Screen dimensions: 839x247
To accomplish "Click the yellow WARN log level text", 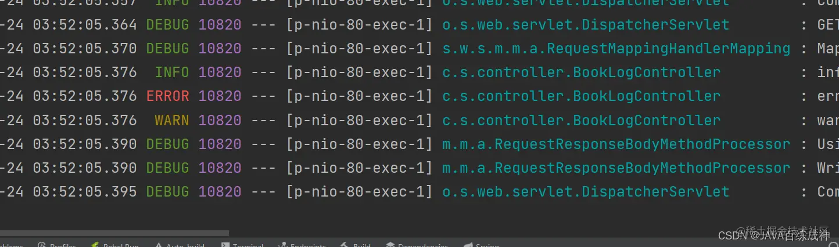I will coord(172,120).
